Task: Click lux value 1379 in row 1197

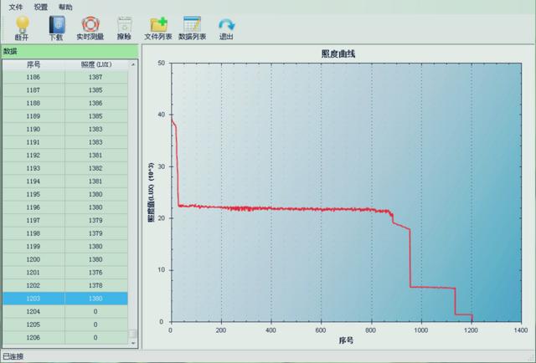Action: click(x=95, y=220)
